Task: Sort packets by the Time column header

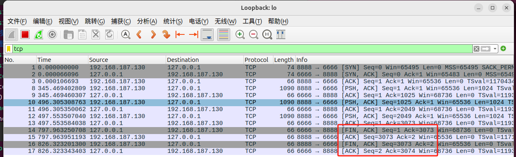Action: [x=62, y=60]
